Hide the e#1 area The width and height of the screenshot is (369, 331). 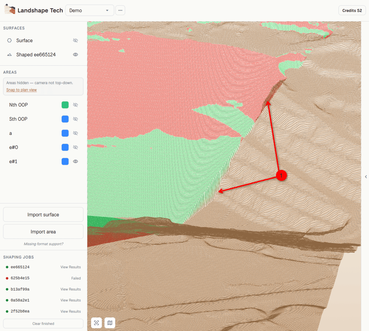(75, 161)
